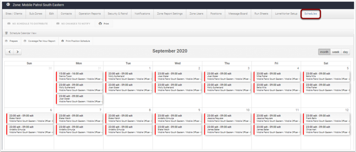Open Andelko Simunja's shift on Monday 7
This screenshot has height=152, width=356.
click(x=79, y=130)
